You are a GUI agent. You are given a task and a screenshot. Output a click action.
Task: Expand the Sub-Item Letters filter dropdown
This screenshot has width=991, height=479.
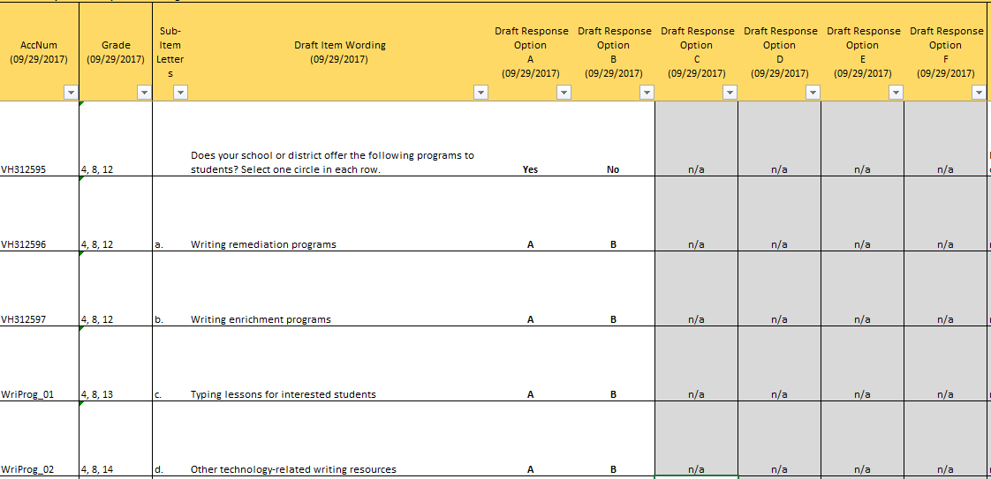[x=180, y=93]
